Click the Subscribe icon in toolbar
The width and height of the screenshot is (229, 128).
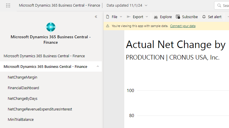pos(178,17)
